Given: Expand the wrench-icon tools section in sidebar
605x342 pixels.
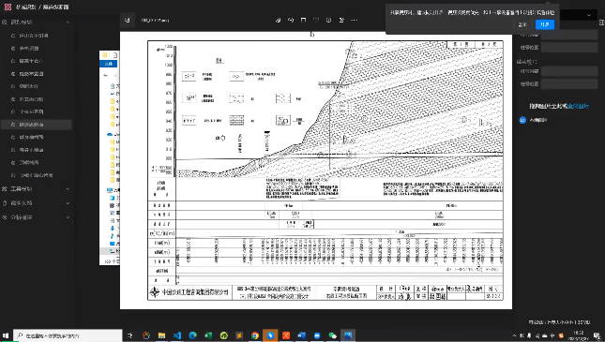Looking at the screenshot, I should [x=37, y=189].
